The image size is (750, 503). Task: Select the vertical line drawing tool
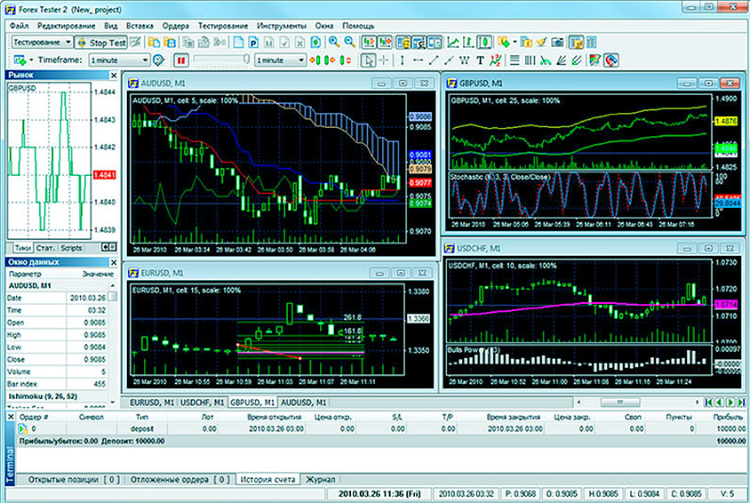(402, 60)
